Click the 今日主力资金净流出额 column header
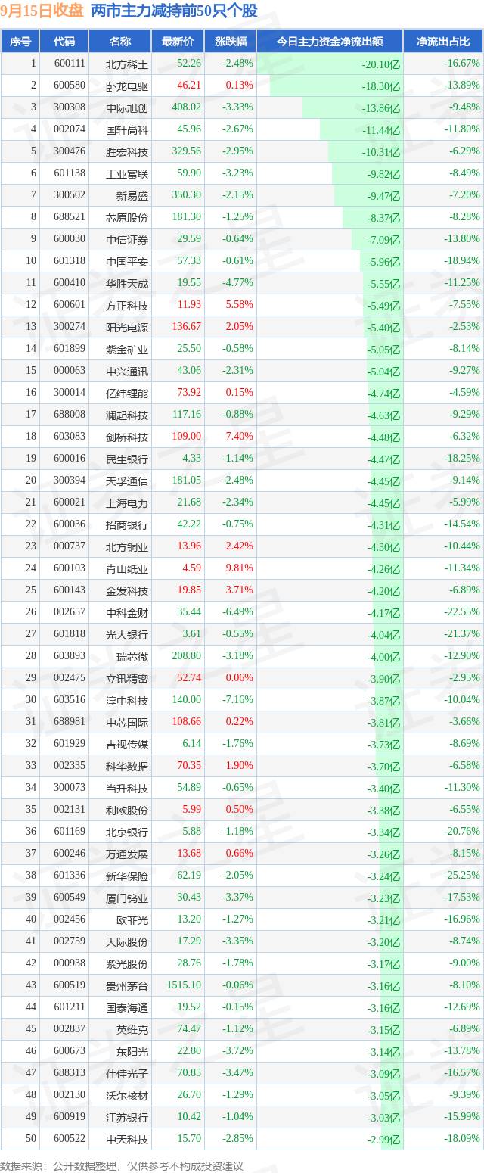This screenshot has height=1173, width=484. [329, 42]
